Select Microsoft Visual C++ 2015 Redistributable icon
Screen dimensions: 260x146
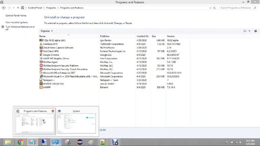(41, 77)
